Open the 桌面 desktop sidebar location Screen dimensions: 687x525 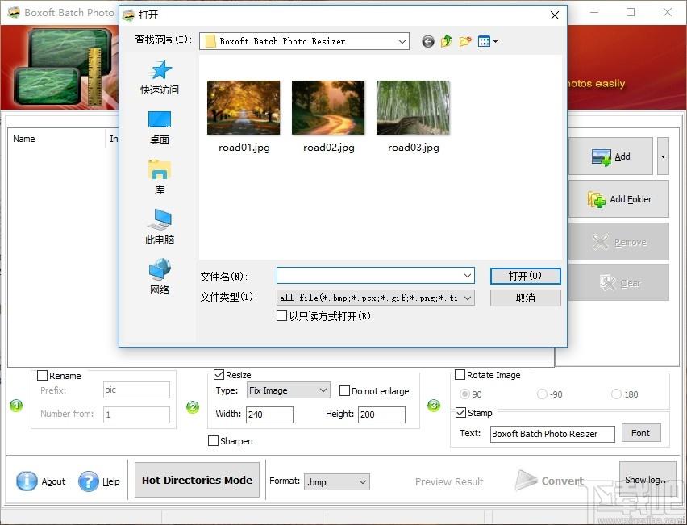pyautogui.click(x=160, y=119)
